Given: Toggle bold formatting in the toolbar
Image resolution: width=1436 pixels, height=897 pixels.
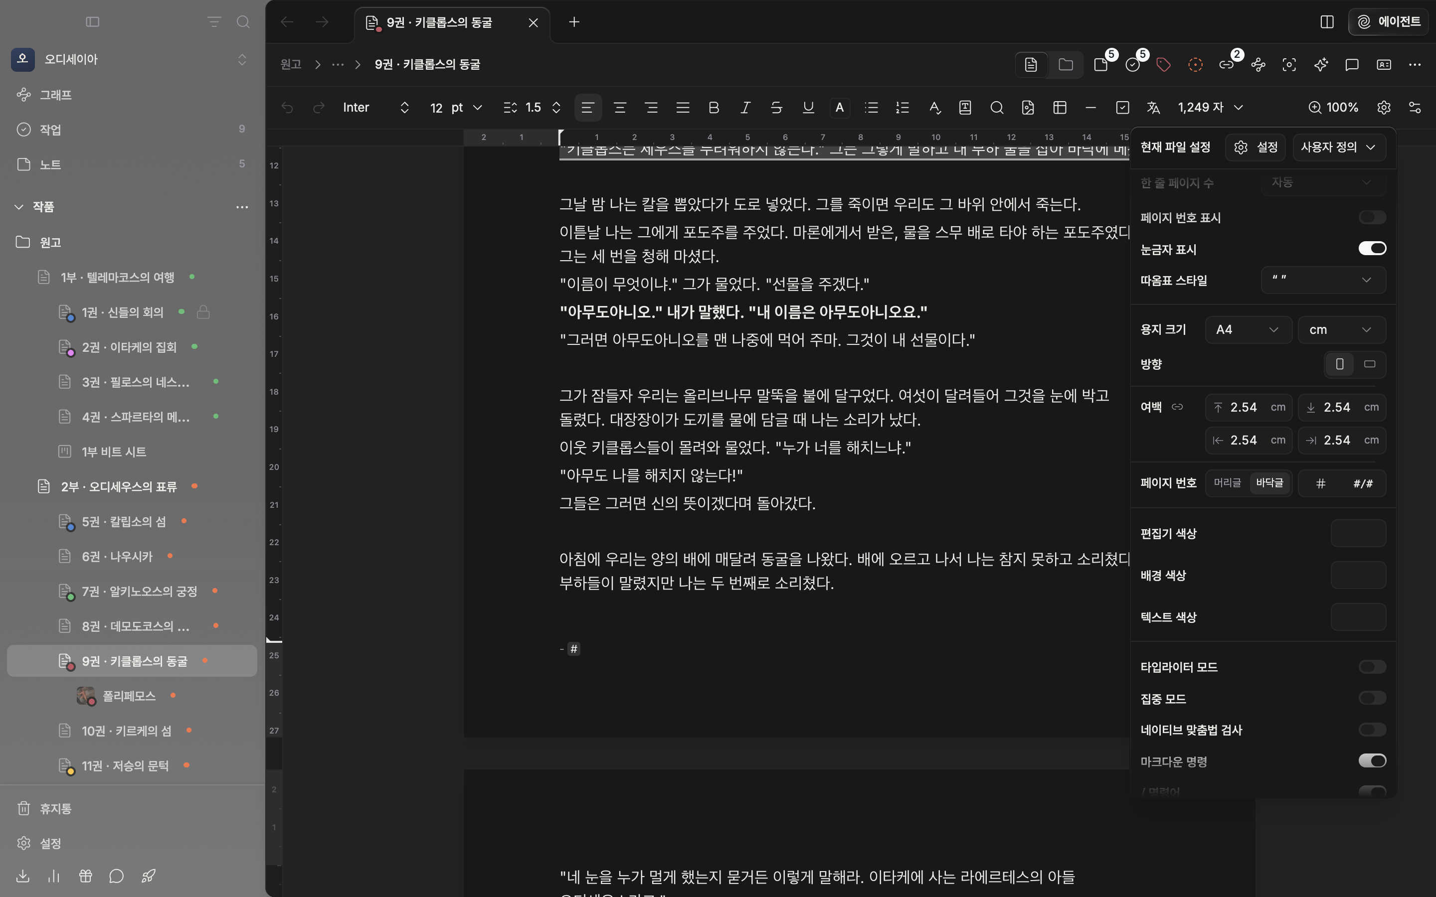Looking at the screenshot, I should point(714,107).
